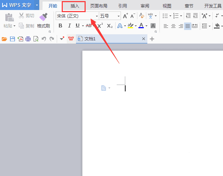Screen dimensions: 223x176
Task: Expand the WPS 文字 menu arrow
Action: point(37,5)
